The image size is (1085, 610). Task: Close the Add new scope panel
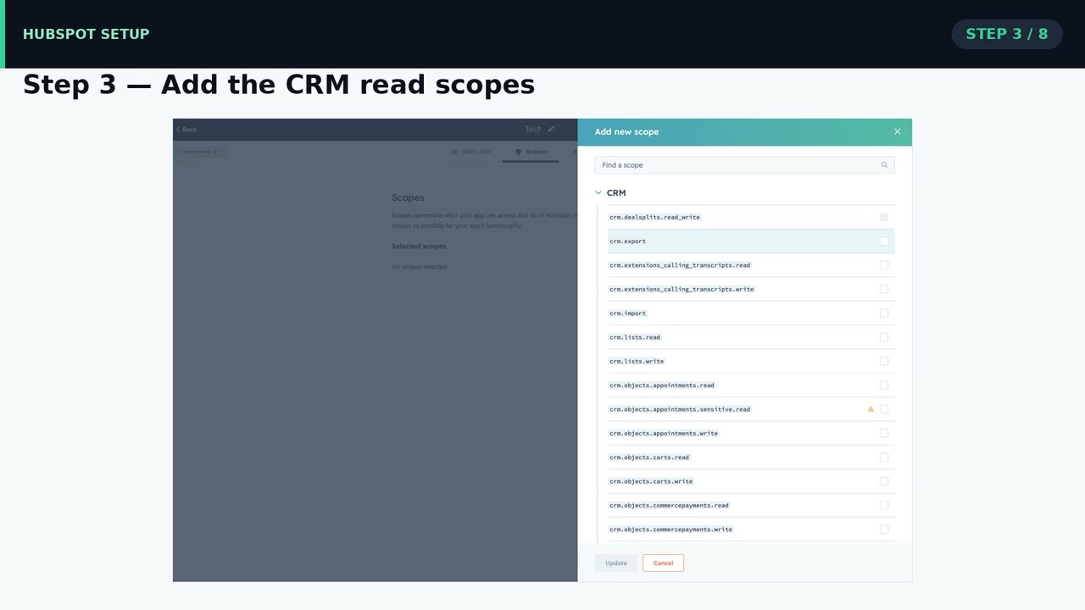point(897,131)
